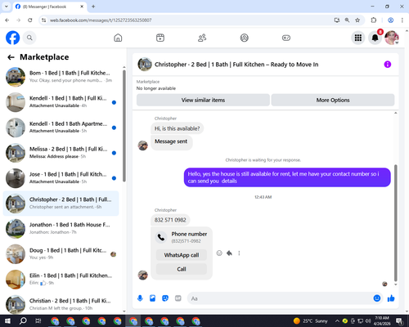Open a new browser tab
The image size is (409, 327).
[x=93, y=7]
